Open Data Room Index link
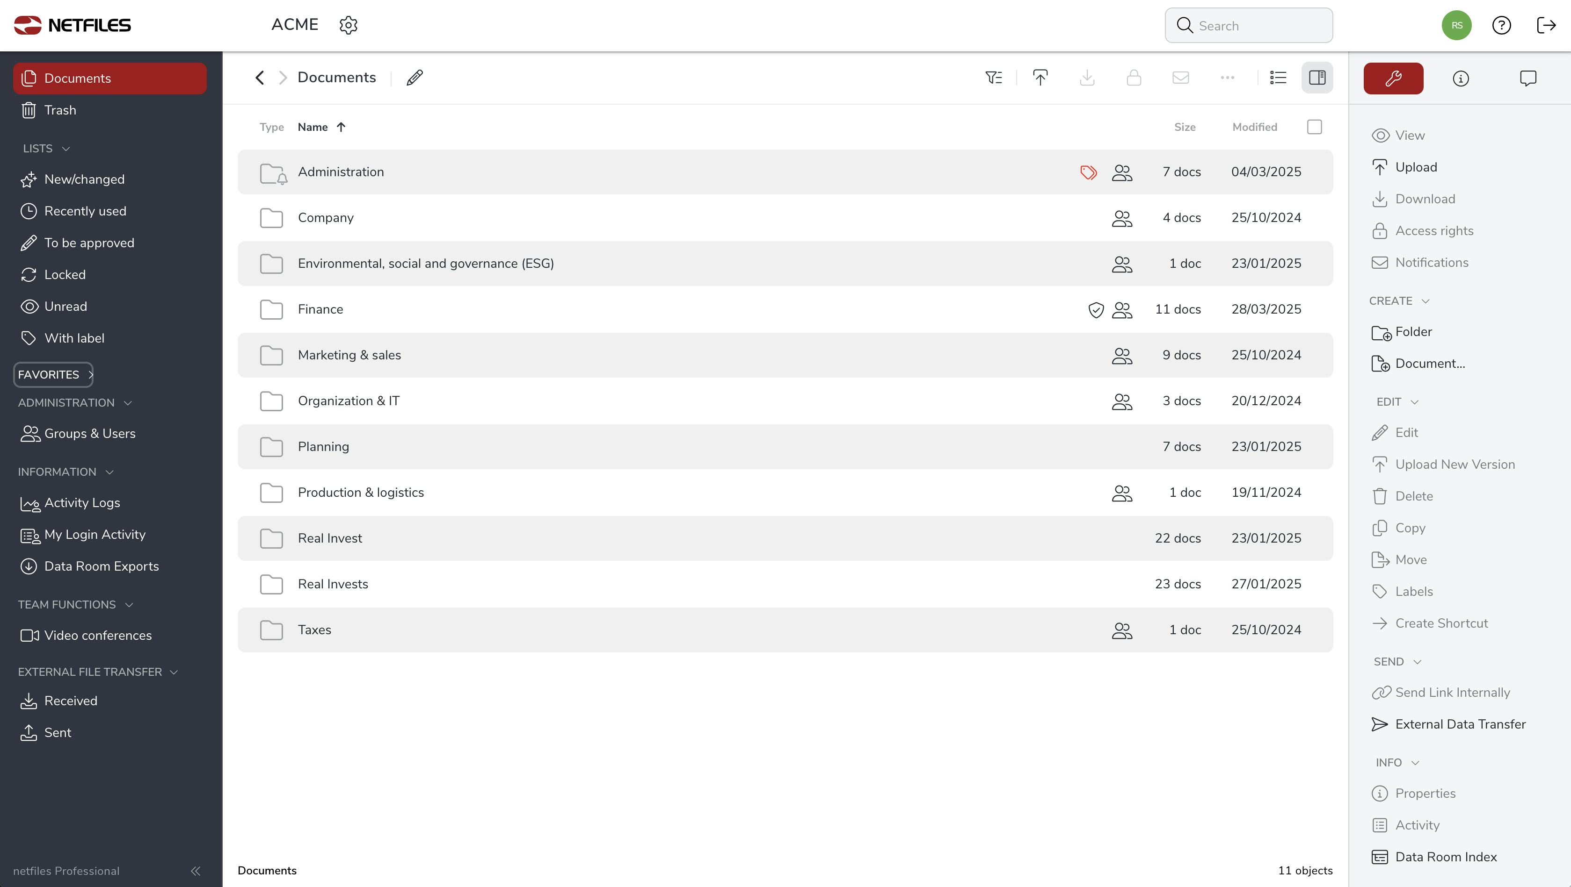The image size is (1571, 887). tap(1445, 857)
